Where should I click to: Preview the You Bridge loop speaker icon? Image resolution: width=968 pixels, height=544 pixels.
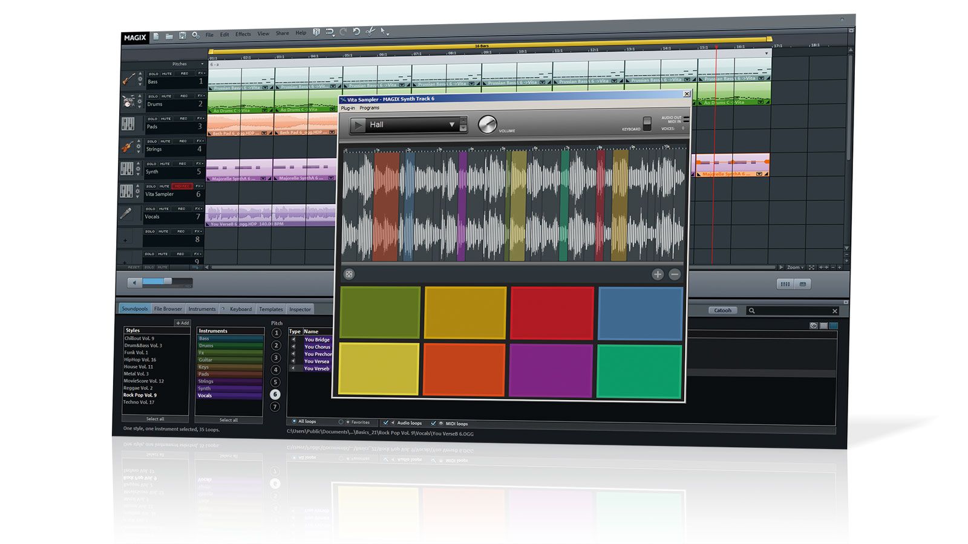point(294,340)
